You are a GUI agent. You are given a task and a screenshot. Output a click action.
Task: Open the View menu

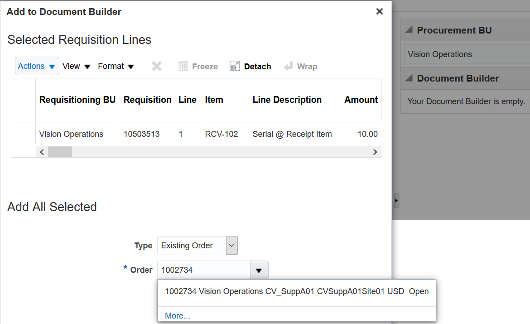coord(76,66)
